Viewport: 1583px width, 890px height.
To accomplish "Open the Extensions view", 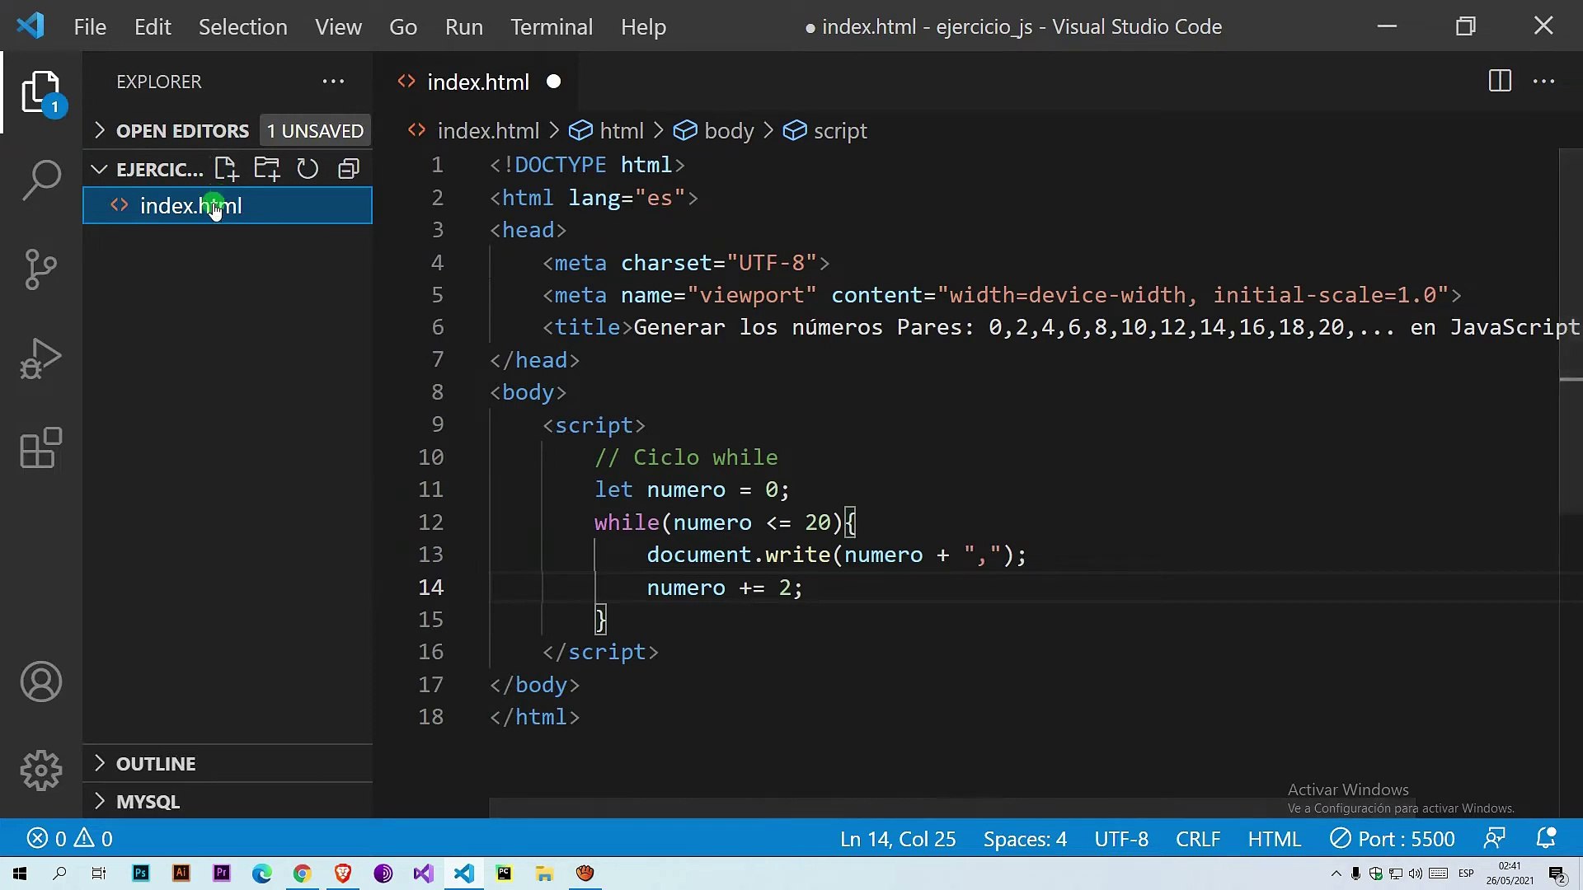I will tap(40, 448).
